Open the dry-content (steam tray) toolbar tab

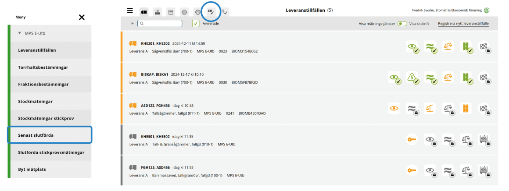click(x=158, y=12)
